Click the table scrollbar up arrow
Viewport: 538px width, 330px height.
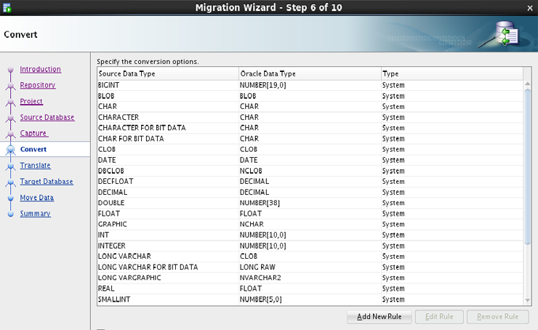coord(527,84)
